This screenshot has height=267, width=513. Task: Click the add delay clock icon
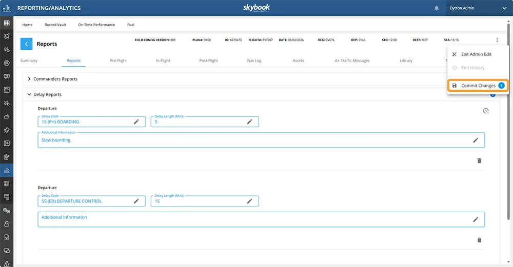pos(485,111)
